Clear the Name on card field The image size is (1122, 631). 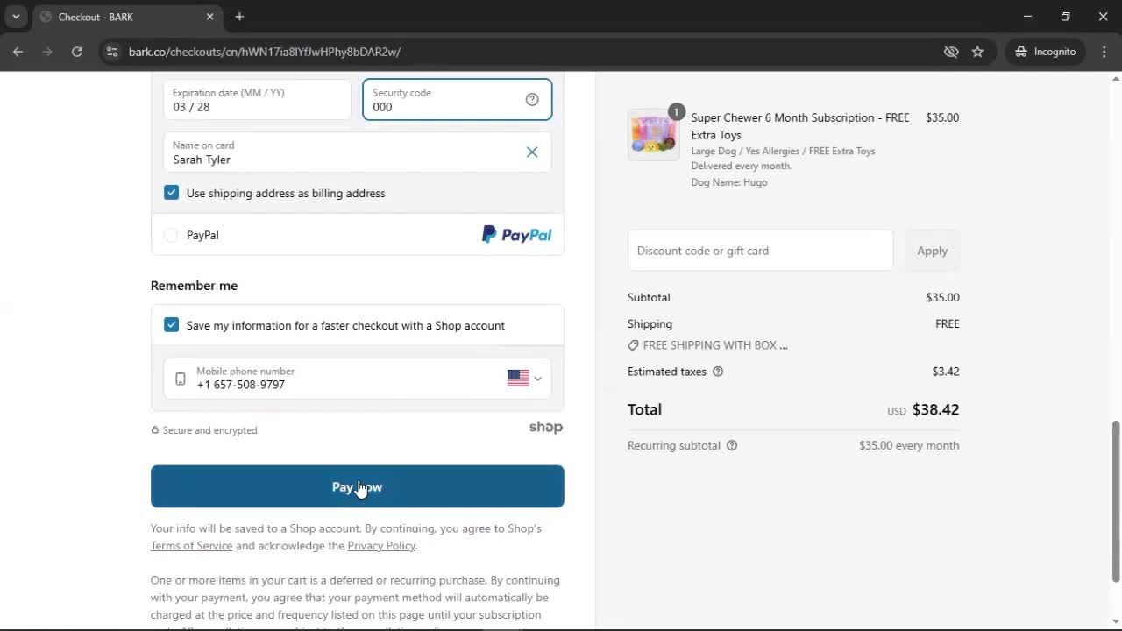[532, 152]
